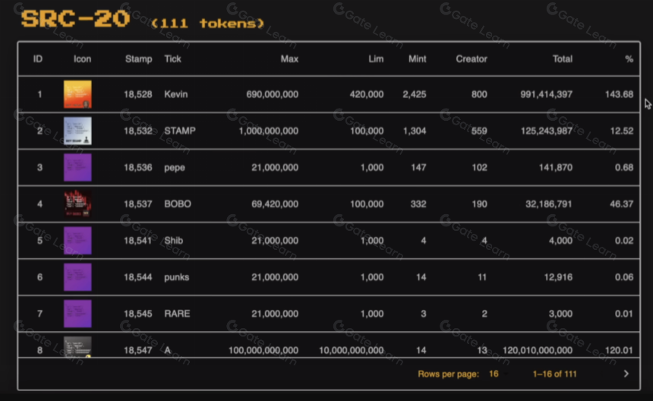Click the Lim column header

tap(376, 59)
